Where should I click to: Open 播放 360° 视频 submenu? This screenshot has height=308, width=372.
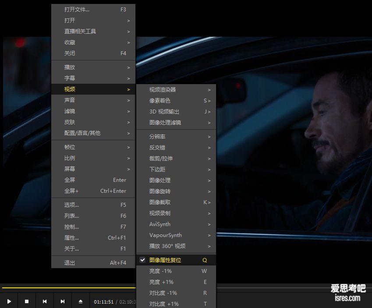click(176, 246)
